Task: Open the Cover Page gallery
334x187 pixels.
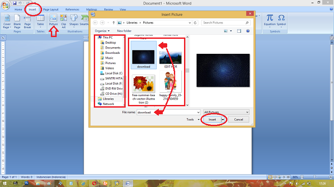Action: tap(7, 21)
